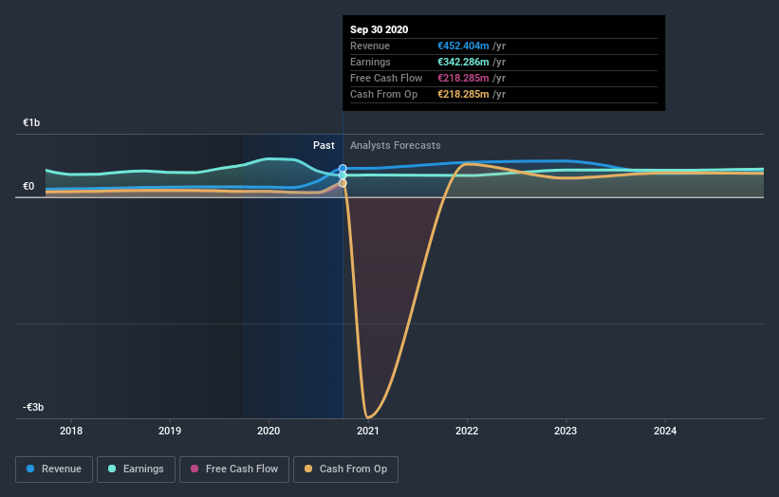This screenshot has width=779, height=497.
Task: Click the 2023 x-axis label
Action: [x=566, y=431]
